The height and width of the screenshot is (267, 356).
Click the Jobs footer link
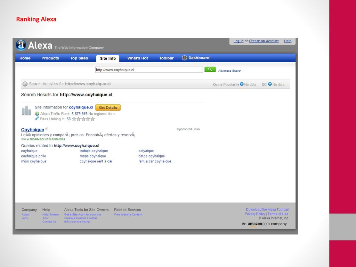point(25,218)
